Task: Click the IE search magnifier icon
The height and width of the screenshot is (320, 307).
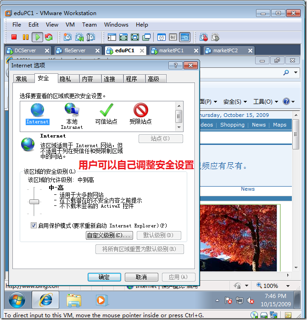Action: click(286, 72)
